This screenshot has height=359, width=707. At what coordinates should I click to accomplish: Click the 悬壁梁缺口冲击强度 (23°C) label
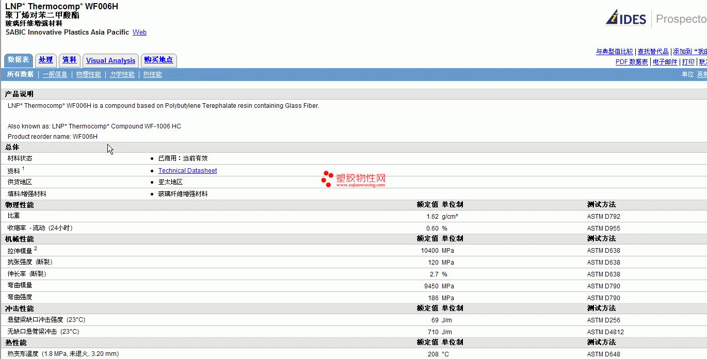[x=46, y=320]
